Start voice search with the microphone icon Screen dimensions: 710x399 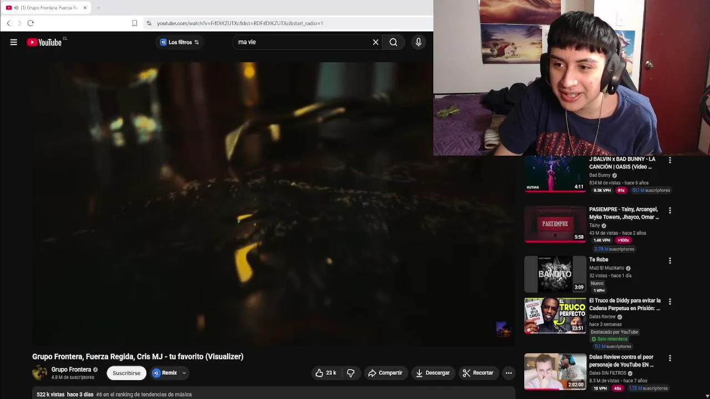[x=419, y=42]
